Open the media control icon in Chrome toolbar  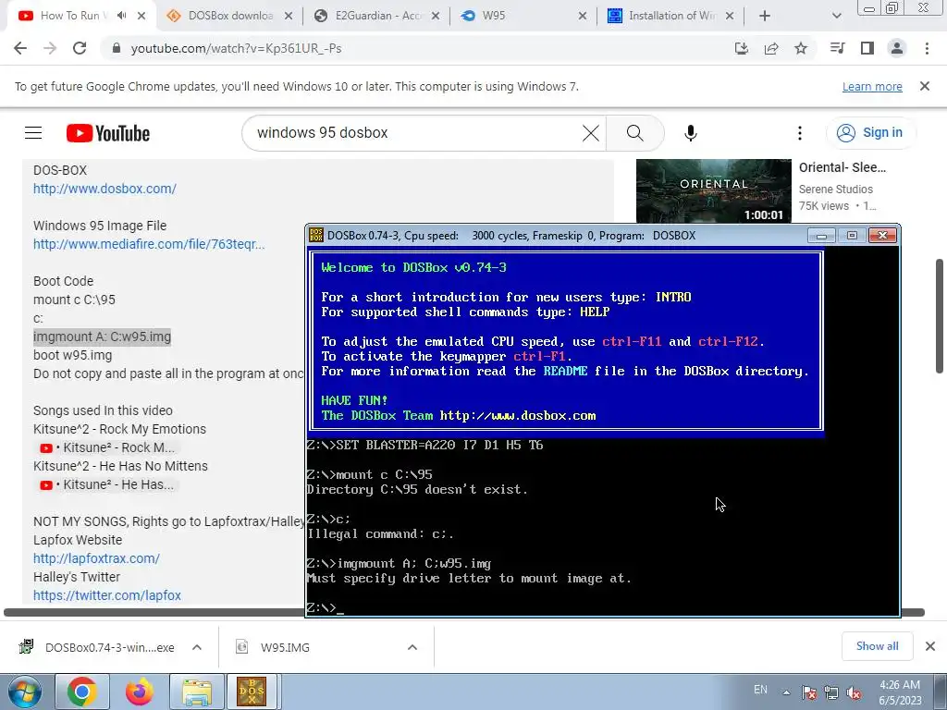(x=837, y=48)
